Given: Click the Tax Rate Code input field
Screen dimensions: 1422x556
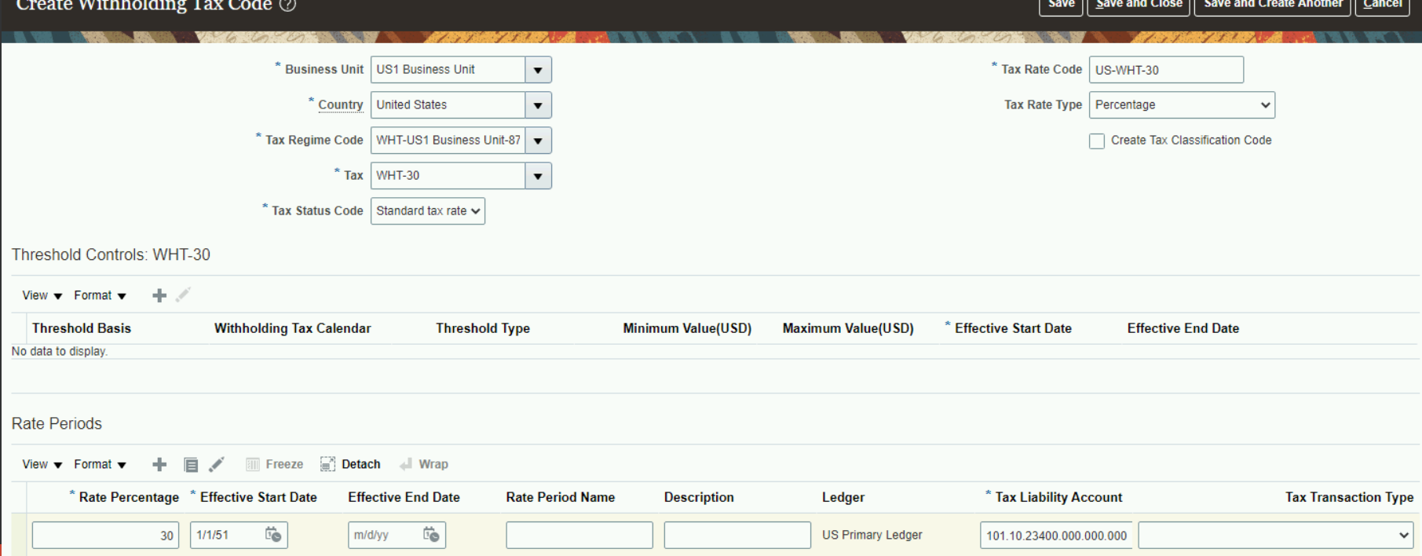Looking at the screenshot, I should coord(1165,70).
